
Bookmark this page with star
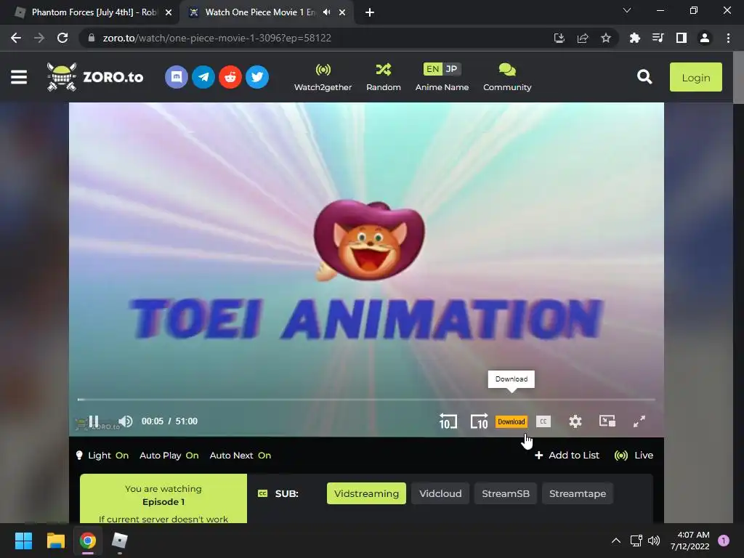606,38
